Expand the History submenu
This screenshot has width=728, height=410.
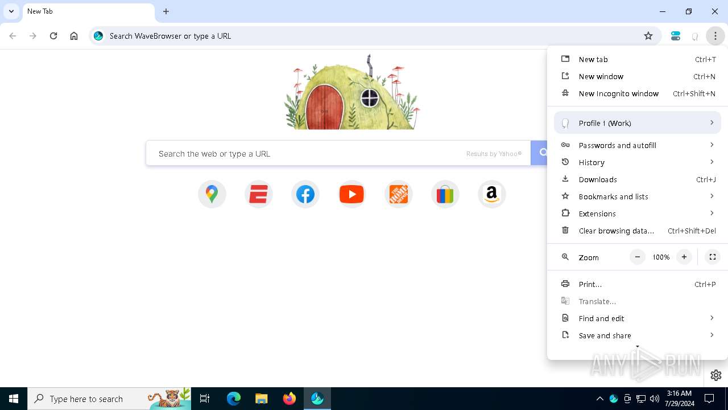(x=638, y=162)
